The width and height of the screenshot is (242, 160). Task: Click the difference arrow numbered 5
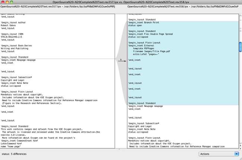tap(121, 60)
